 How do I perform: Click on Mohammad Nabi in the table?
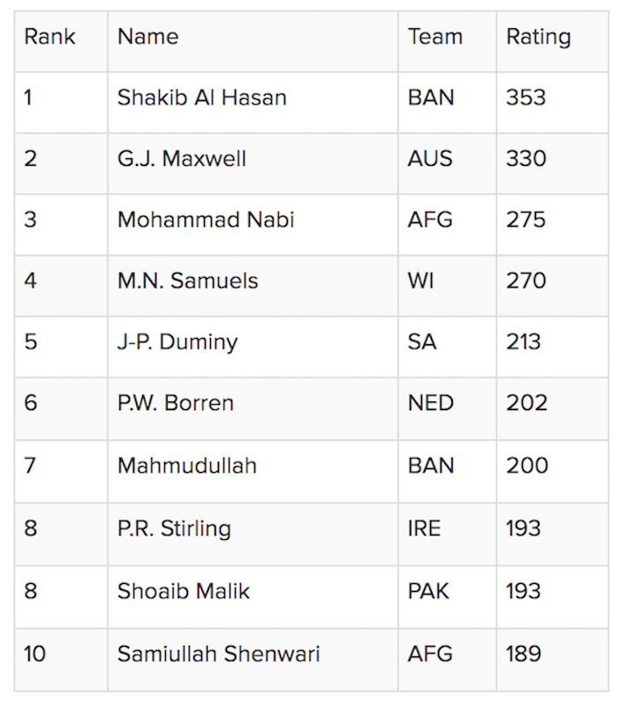(x=205, y=220)
